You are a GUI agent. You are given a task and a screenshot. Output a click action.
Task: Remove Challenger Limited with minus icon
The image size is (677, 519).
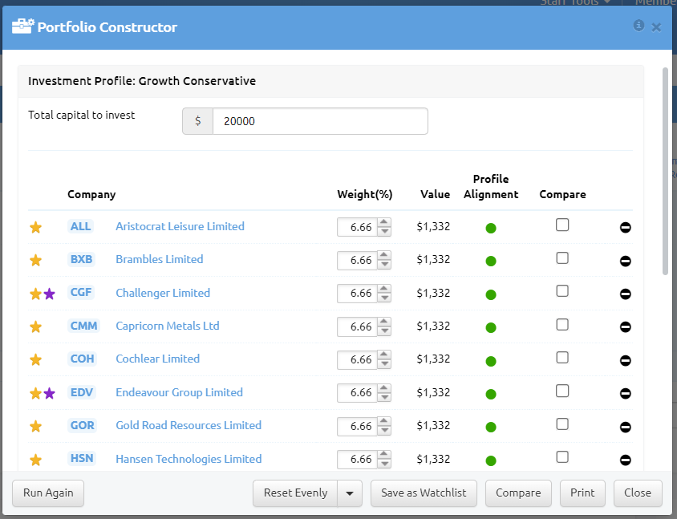[625, 294]
